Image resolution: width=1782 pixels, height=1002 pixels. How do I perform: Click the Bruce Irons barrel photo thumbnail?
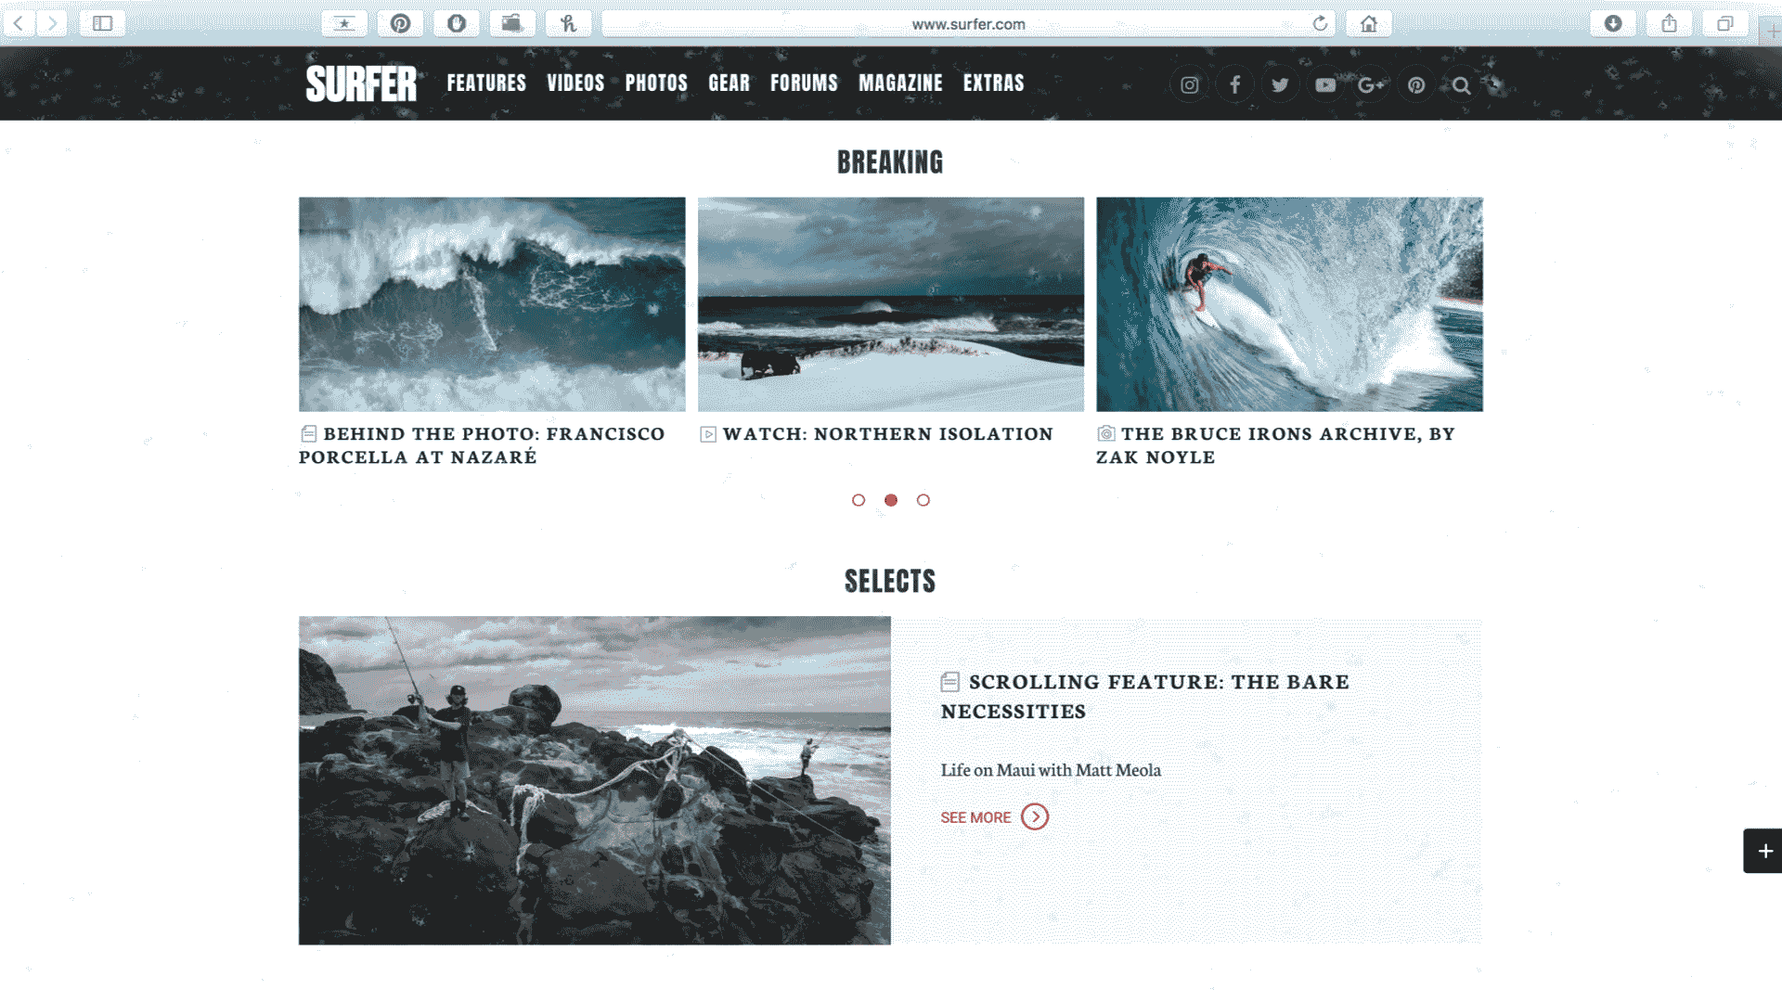[1289, 304]
